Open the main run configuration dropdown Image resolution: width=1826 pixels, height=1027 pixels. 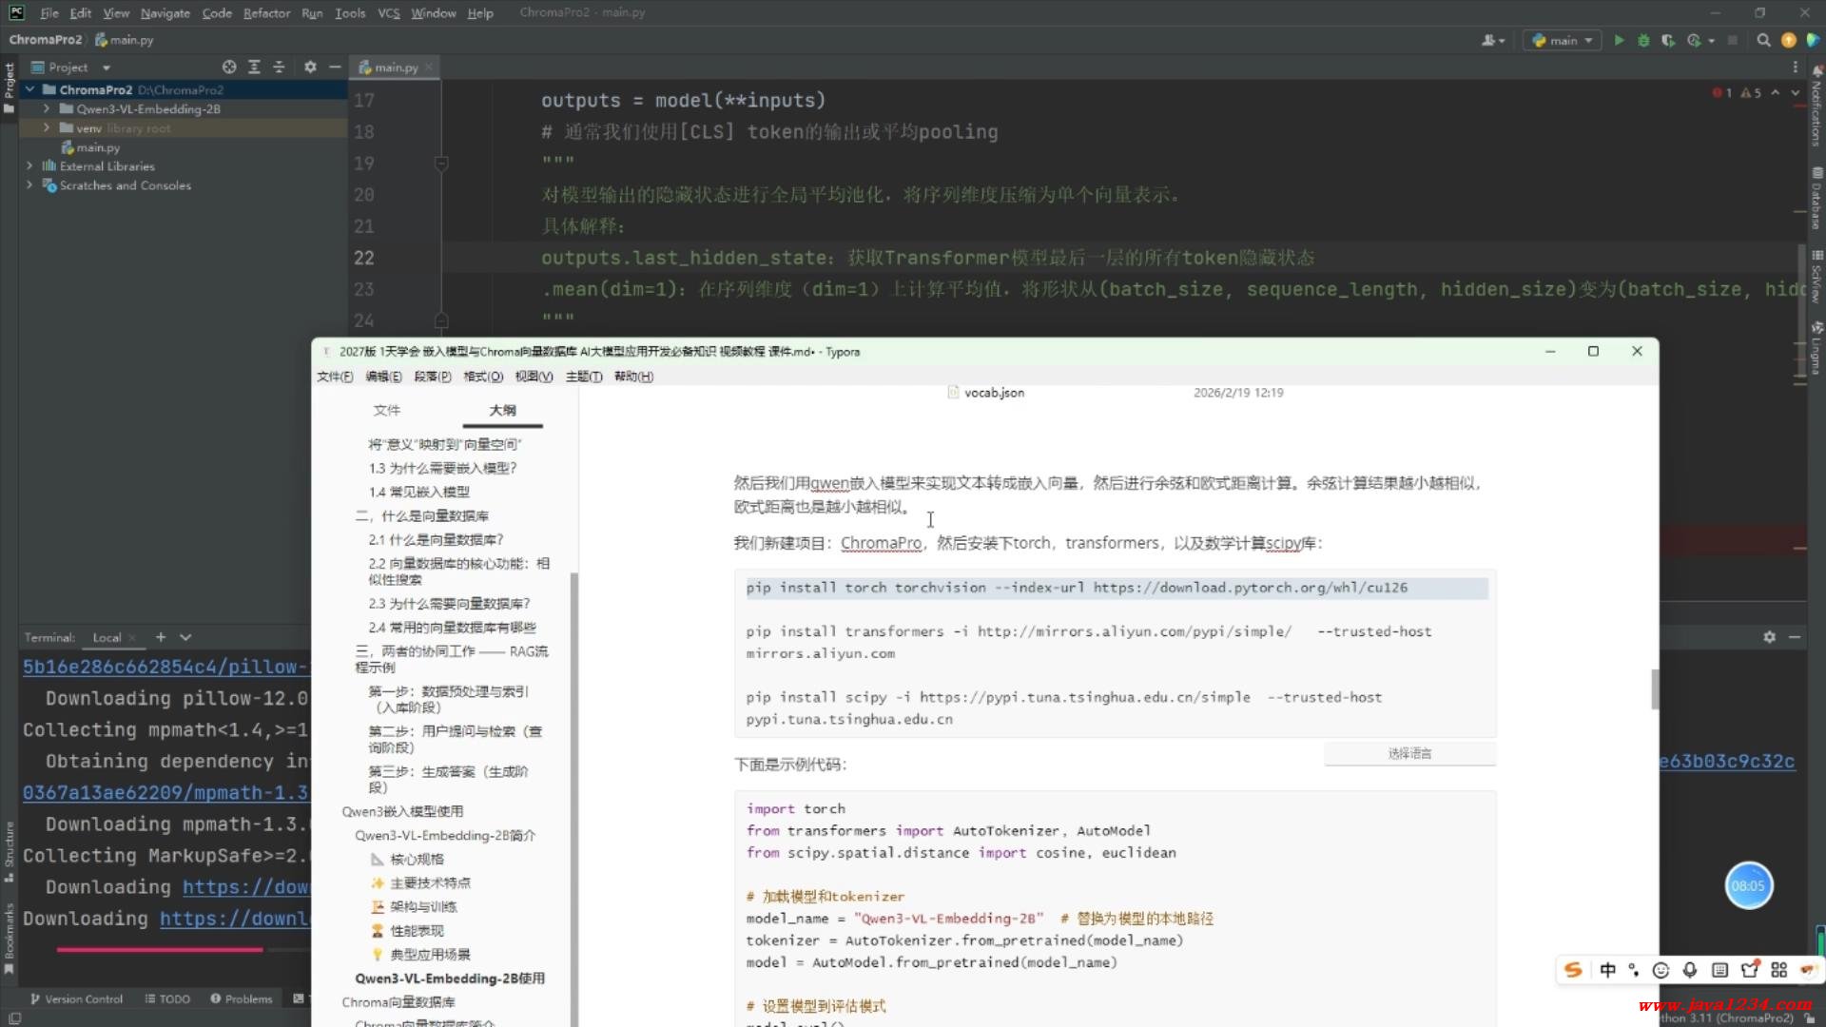coord(1563,40)
